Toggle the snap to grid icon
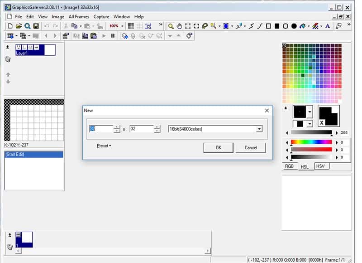 (148, 26)
